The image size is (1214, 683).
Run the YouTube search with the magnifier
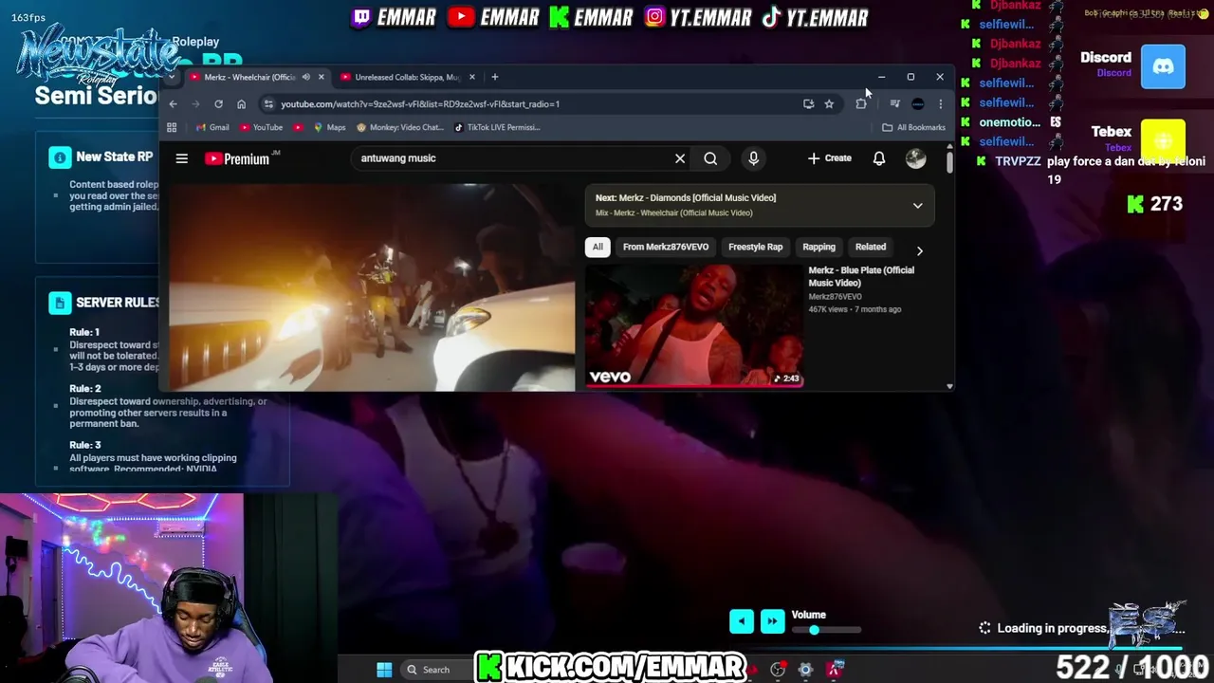coord(710,158)
